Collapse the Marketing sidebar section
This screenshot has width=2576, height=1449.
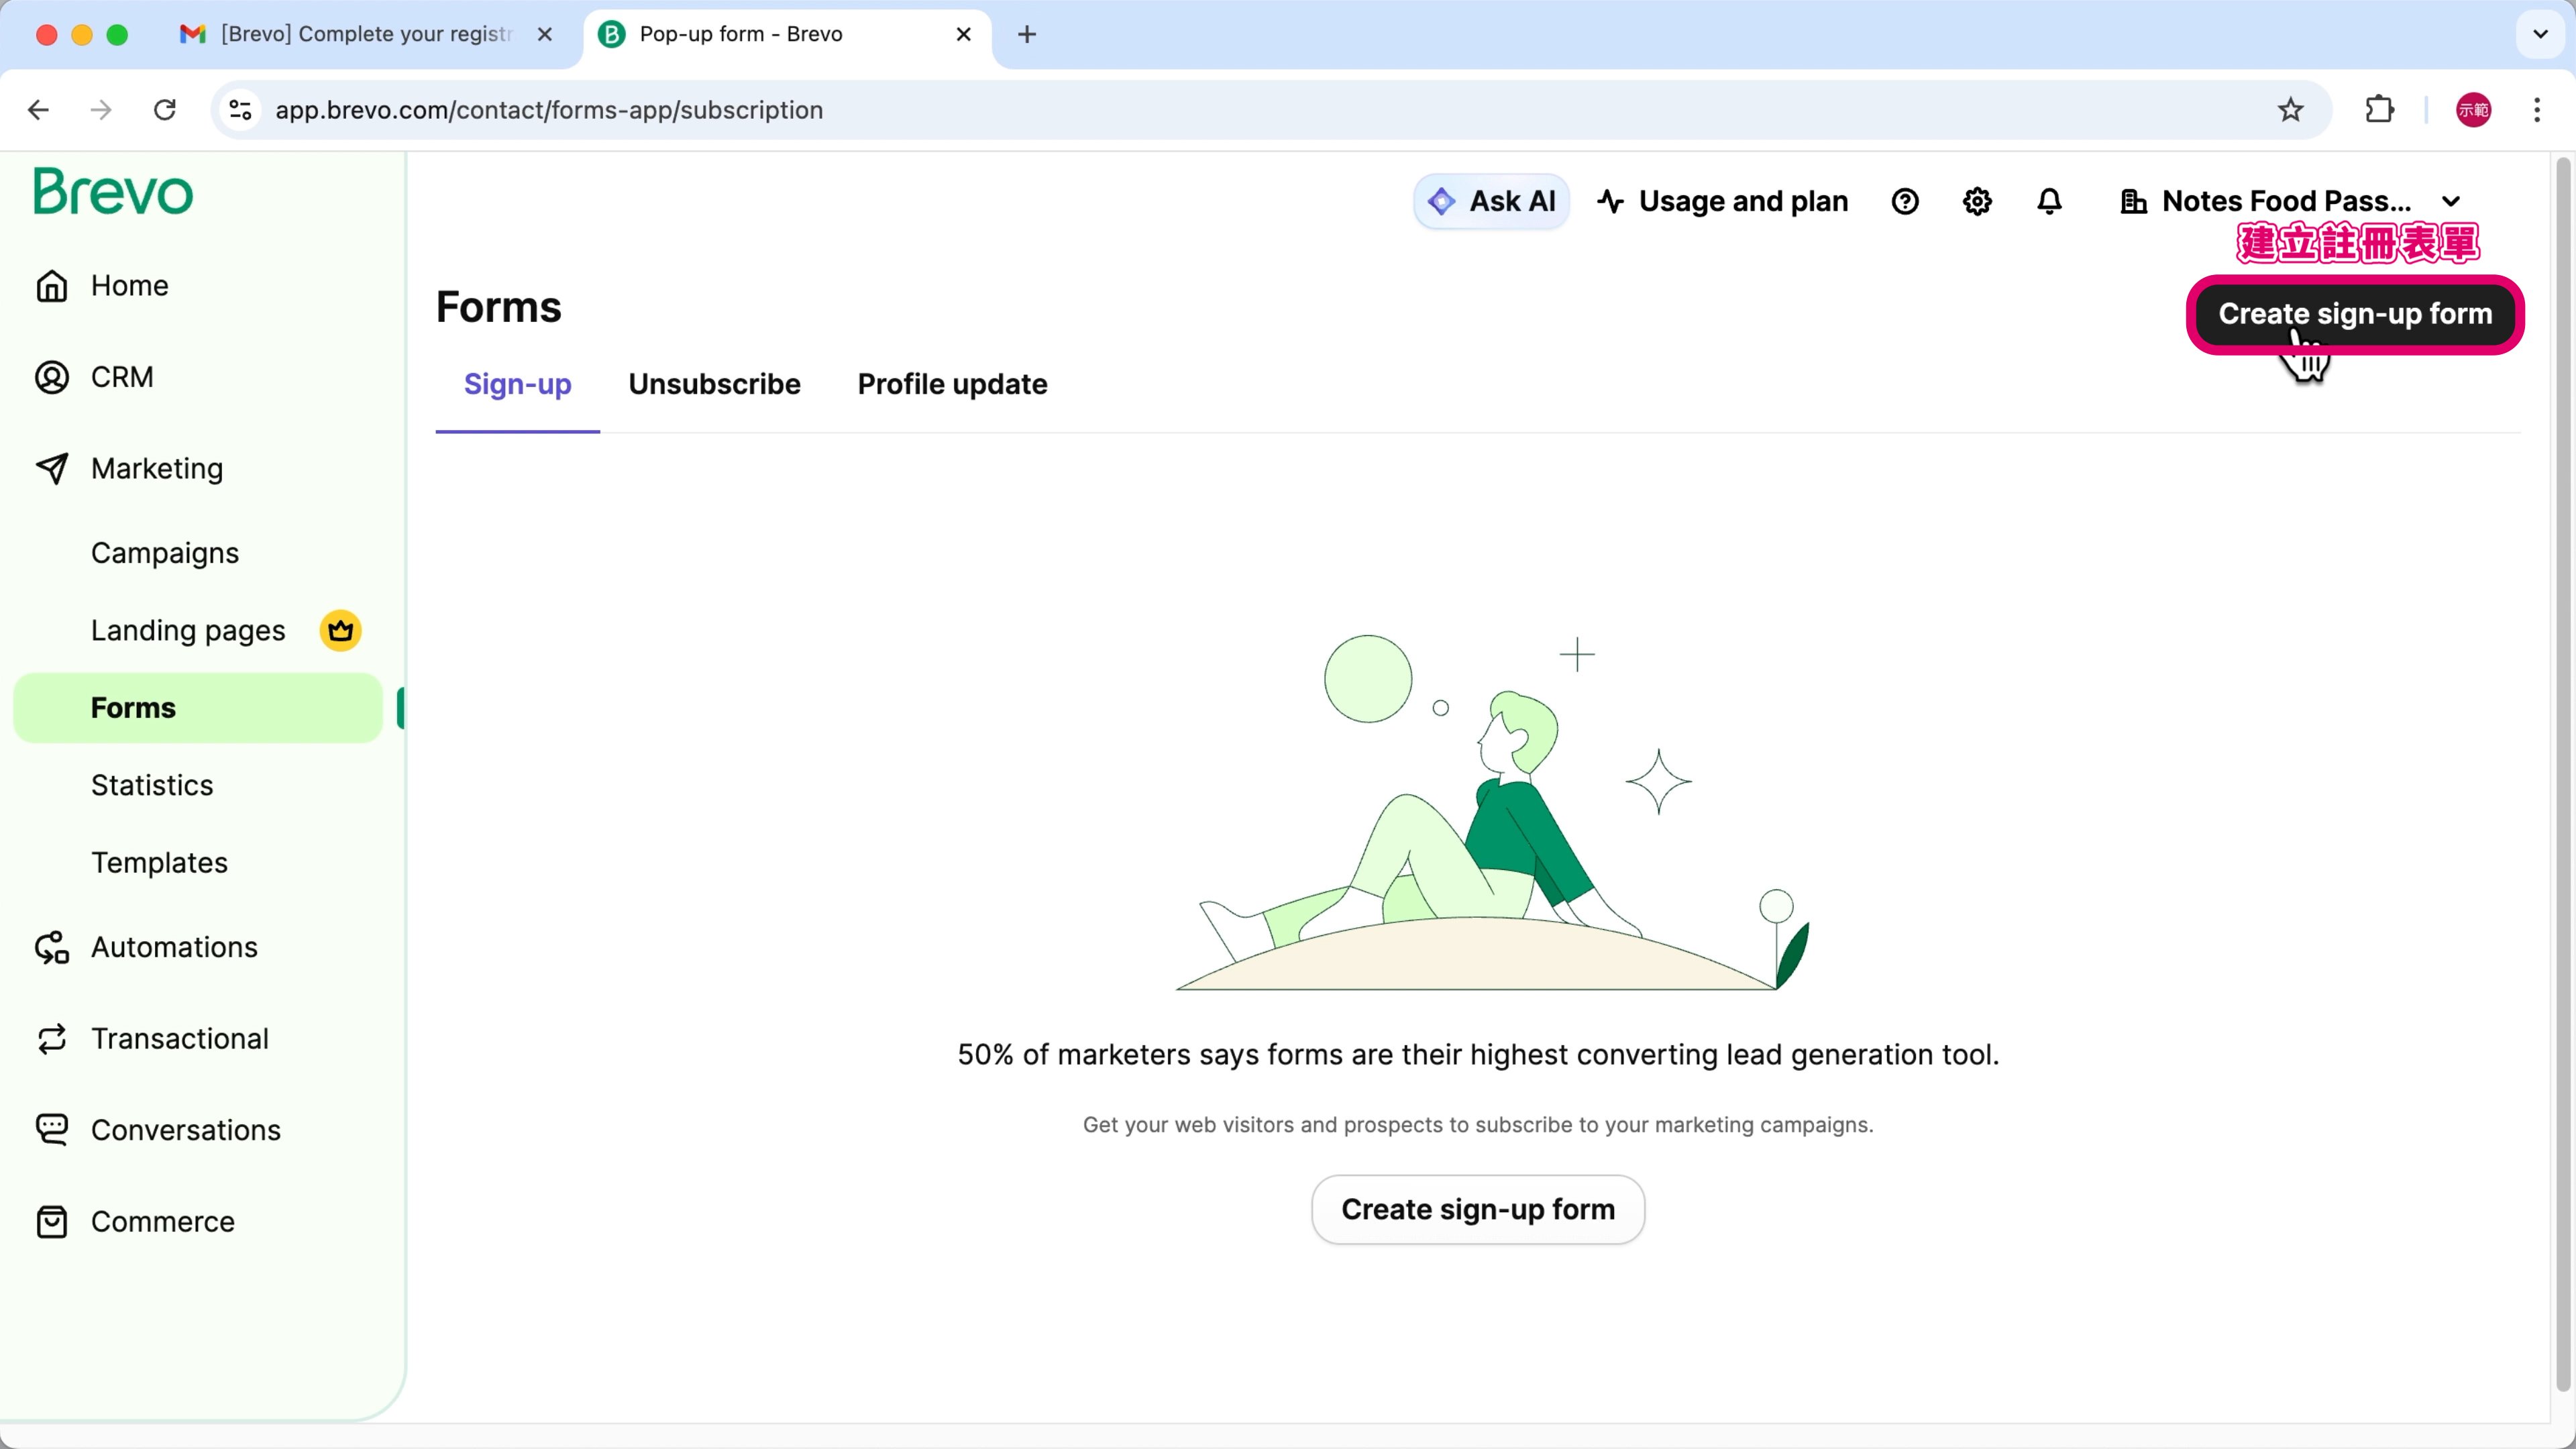(x=156, y=468)
